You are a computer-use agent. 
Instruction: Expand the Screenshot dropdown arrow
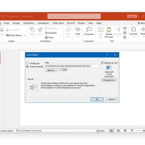point(21,30)
